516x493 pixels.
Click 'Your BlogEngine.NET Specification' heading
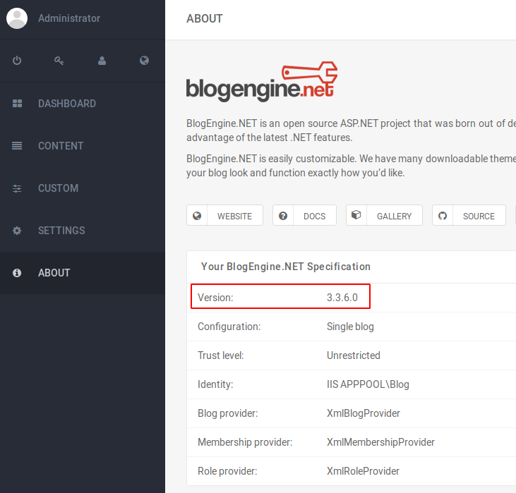tap(286, 267)
